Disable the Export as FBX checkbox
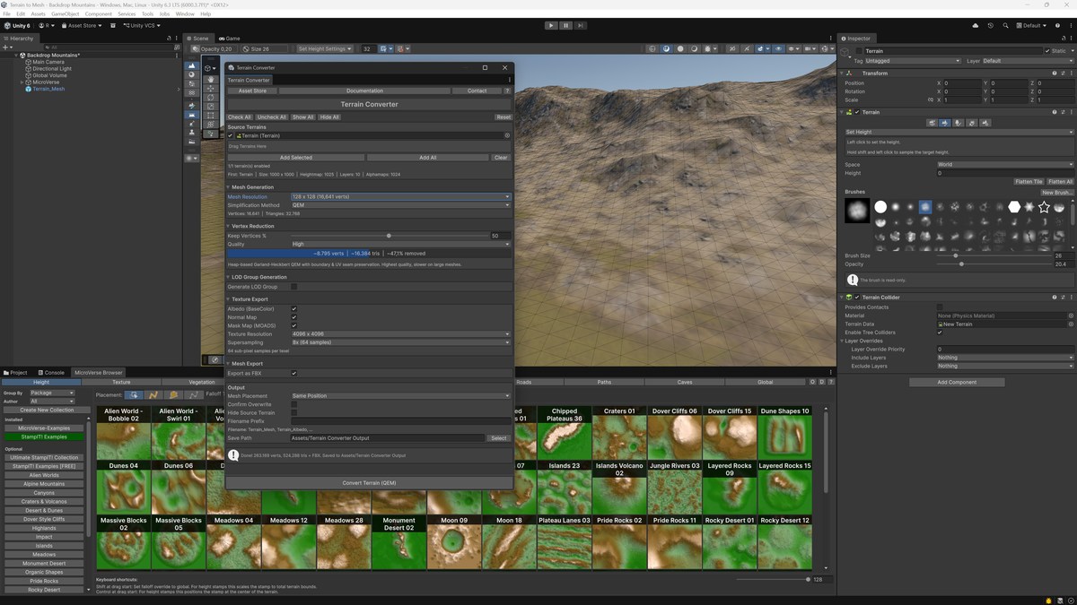1077x605 pixels. click(x=293, y=373)
